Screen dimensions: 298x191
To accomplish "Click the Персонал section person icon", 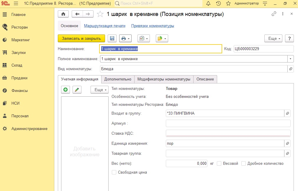I will point(5,116).
